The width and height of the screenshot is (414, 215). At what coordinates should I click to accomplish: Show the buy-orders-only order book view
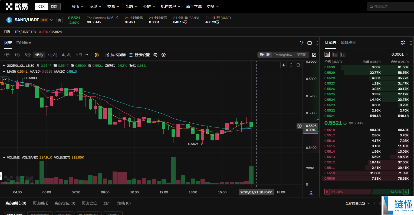click(343, 54)
